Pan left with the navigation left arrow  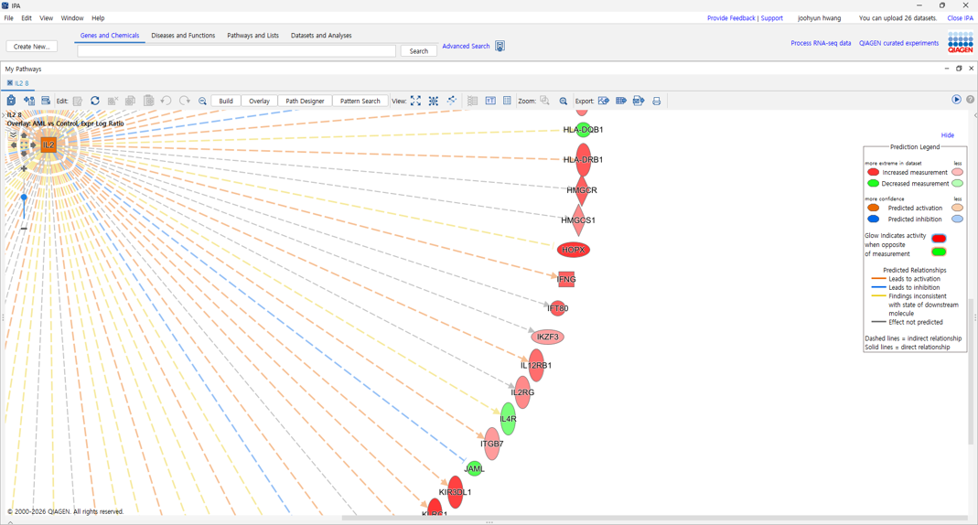(x=14, y=145)
